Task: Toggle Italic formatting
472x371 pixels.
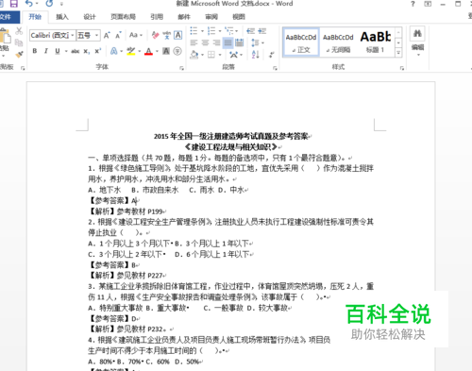Action: click(46, 51)
